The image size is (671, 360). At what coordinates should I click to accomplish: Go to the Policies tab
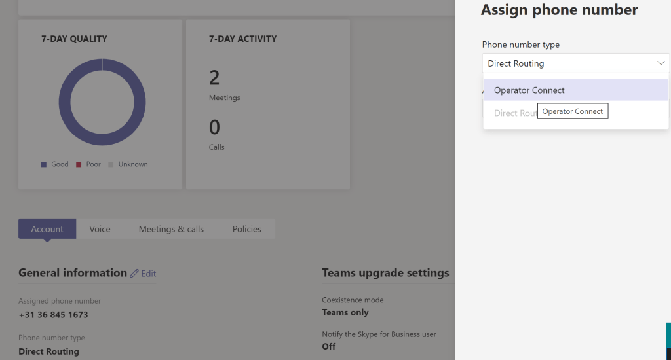(246, 229)
